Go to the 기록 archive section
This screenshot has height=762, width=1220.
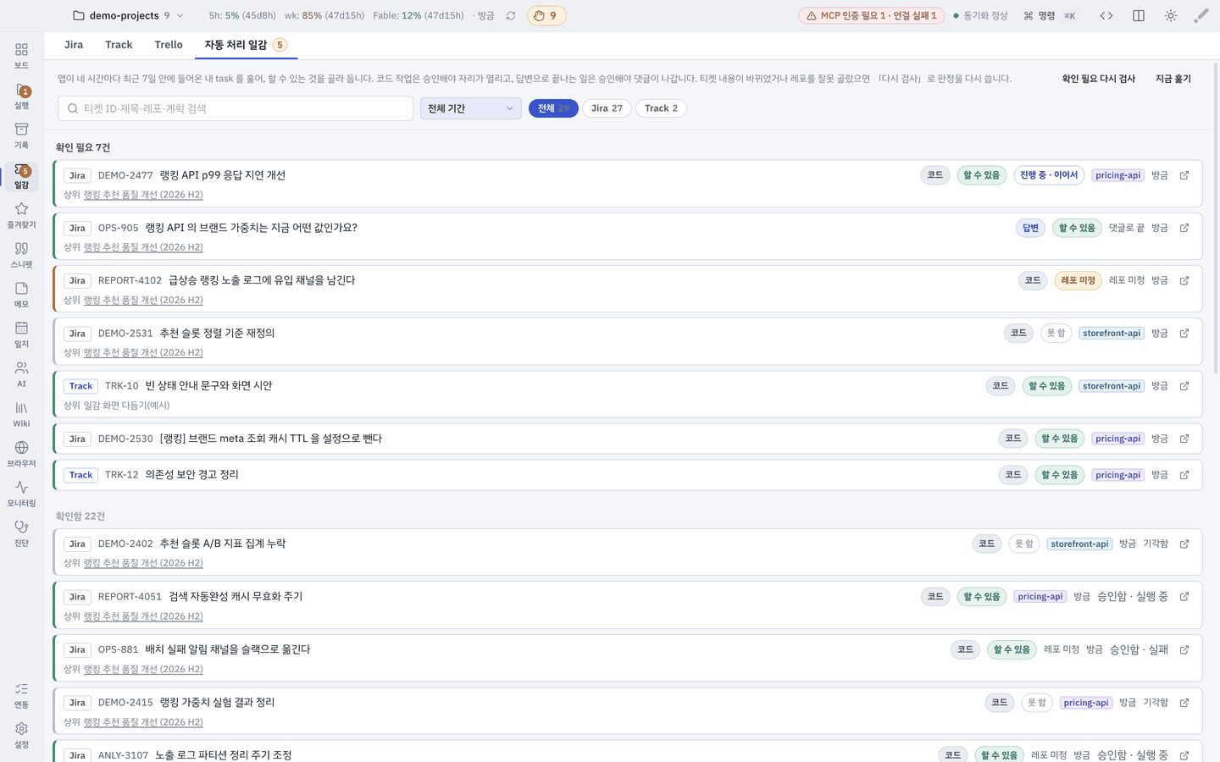point(21,135)
